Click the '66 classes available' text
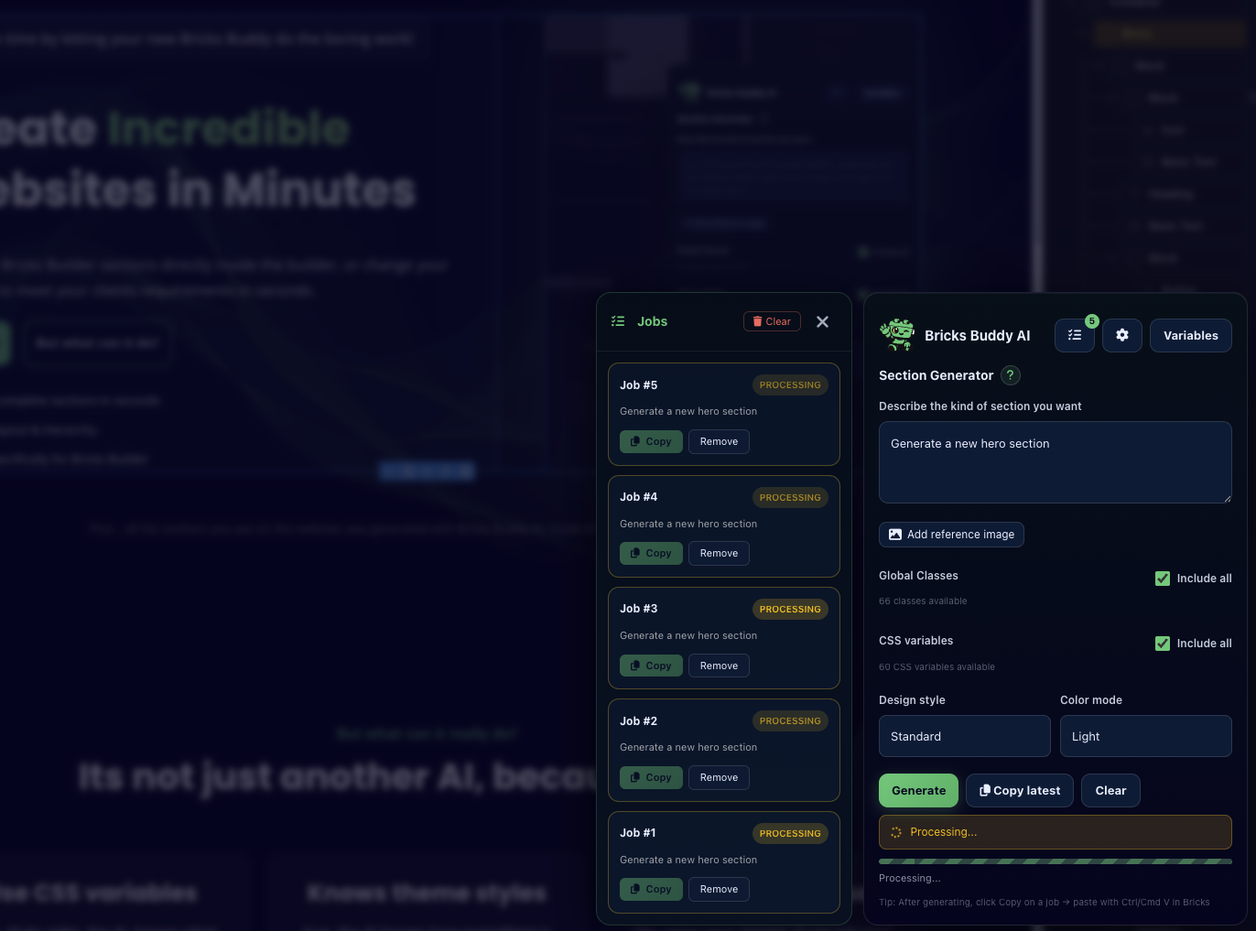1256x931 pixels. pos(923,601)
